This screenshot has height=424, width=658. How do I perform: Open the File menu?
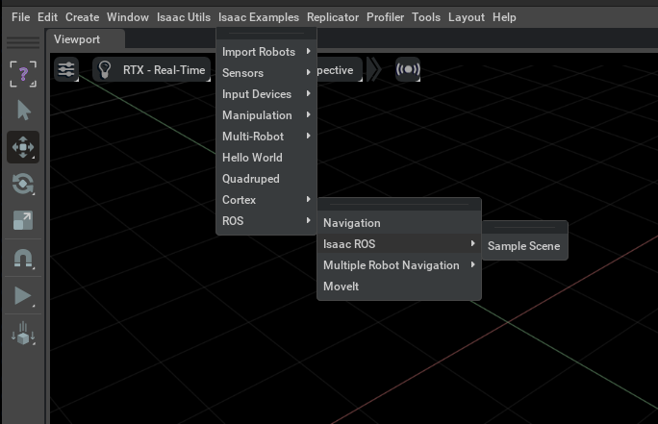tap(20, 17)
